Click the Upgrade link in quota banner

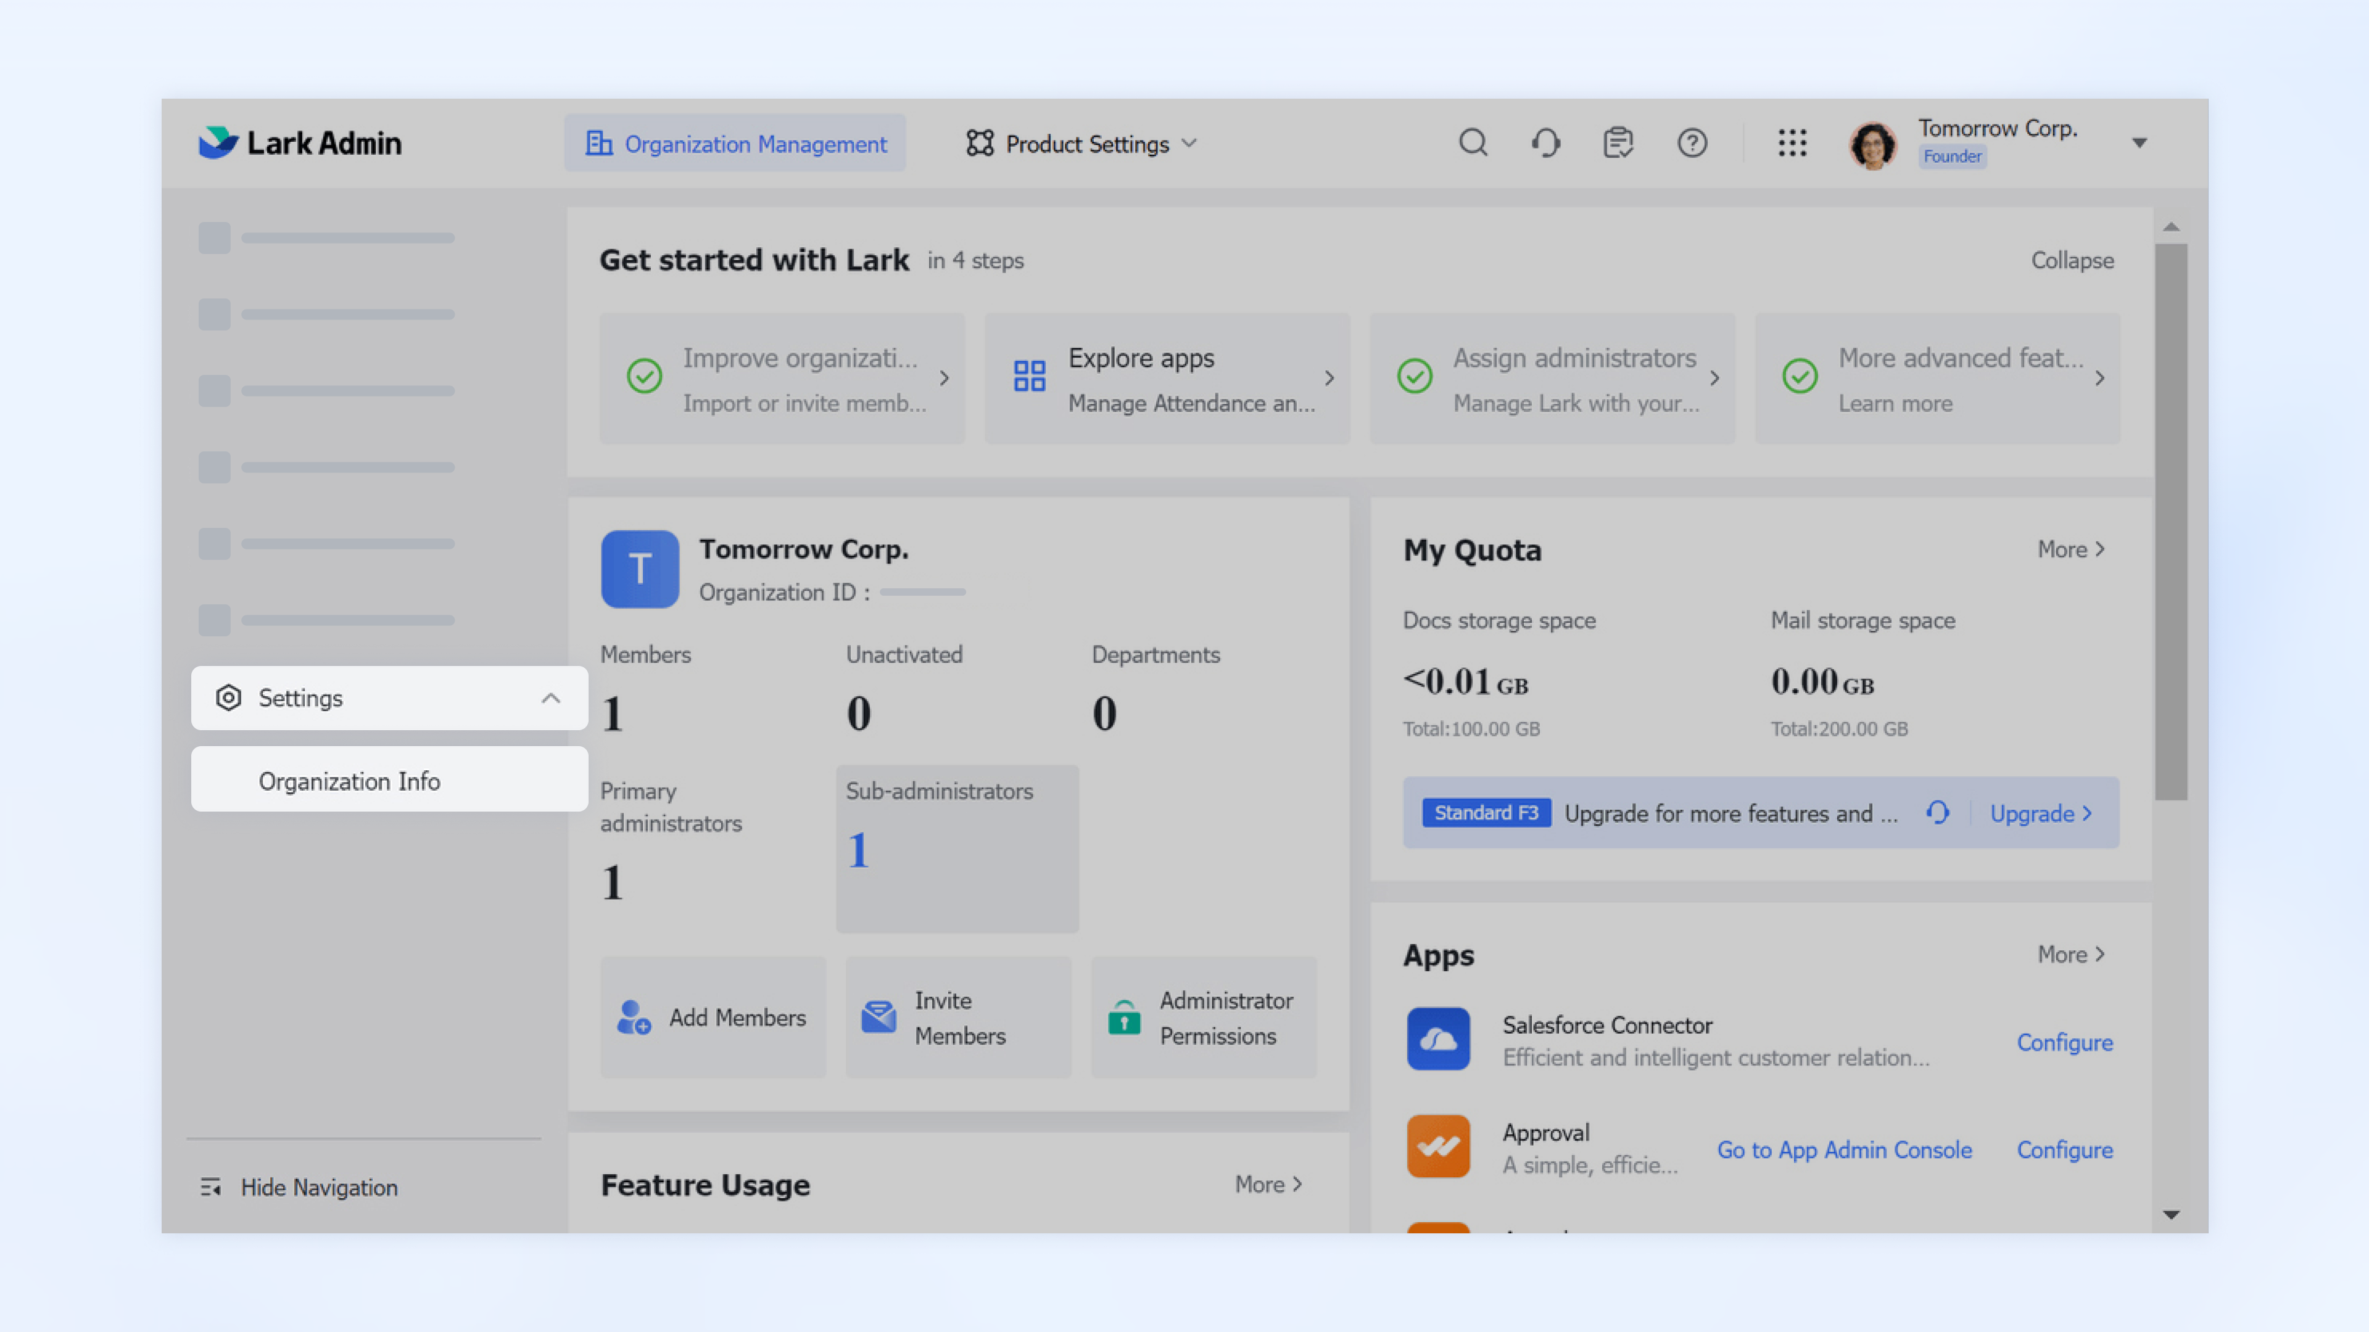2041,813
